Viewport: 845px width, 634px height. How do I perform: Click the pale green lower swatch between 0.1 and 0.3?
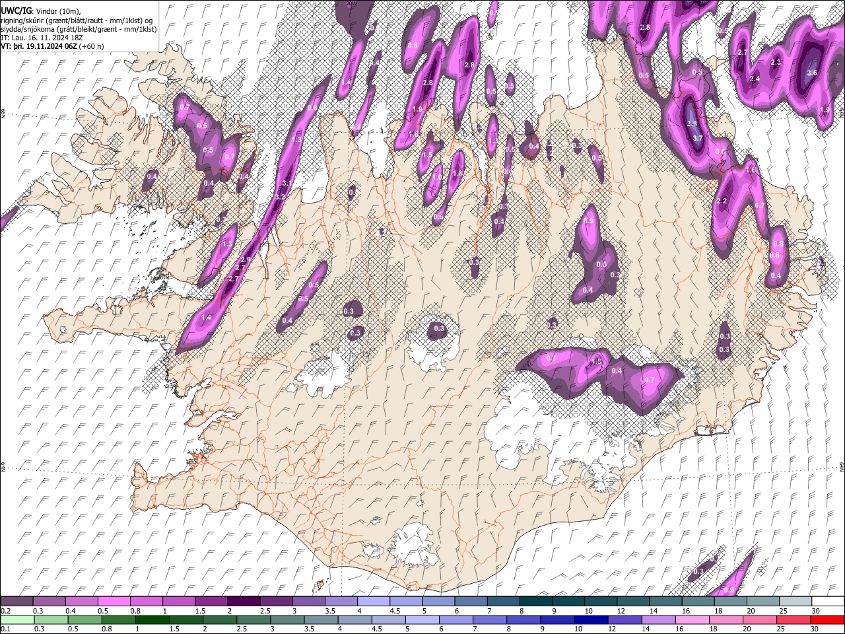(x=17, y=619)
